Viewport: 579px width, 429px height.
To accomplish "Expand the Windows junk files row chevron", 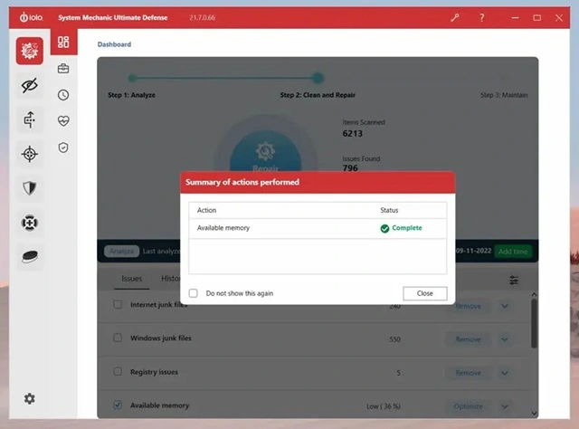I will pos(505,338).
